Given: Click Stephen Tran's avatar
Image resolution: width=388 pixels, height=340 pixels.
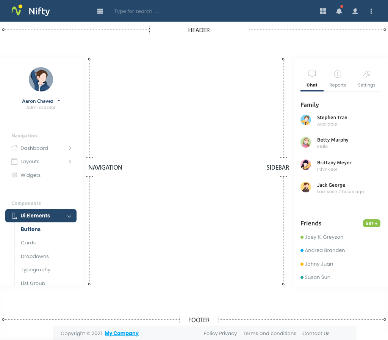Looking at the screenshot, I should coord(306,120).
